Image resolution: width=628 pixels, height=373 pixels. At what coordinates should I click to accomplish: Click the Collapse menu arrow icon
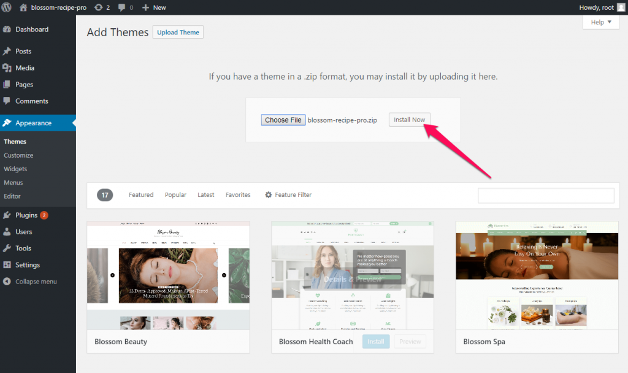[x=7, y=282]
